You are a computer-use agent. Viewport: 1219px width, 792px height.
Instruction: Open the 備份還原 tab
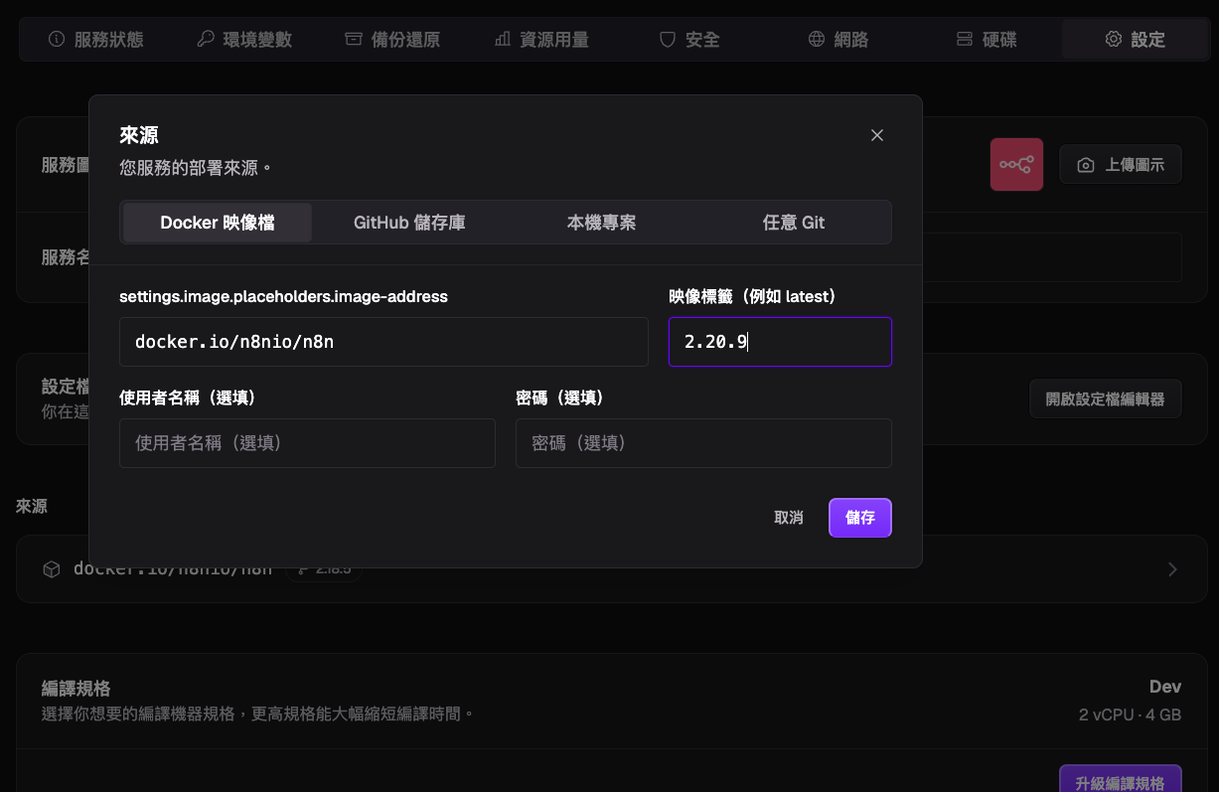(392, 40)
